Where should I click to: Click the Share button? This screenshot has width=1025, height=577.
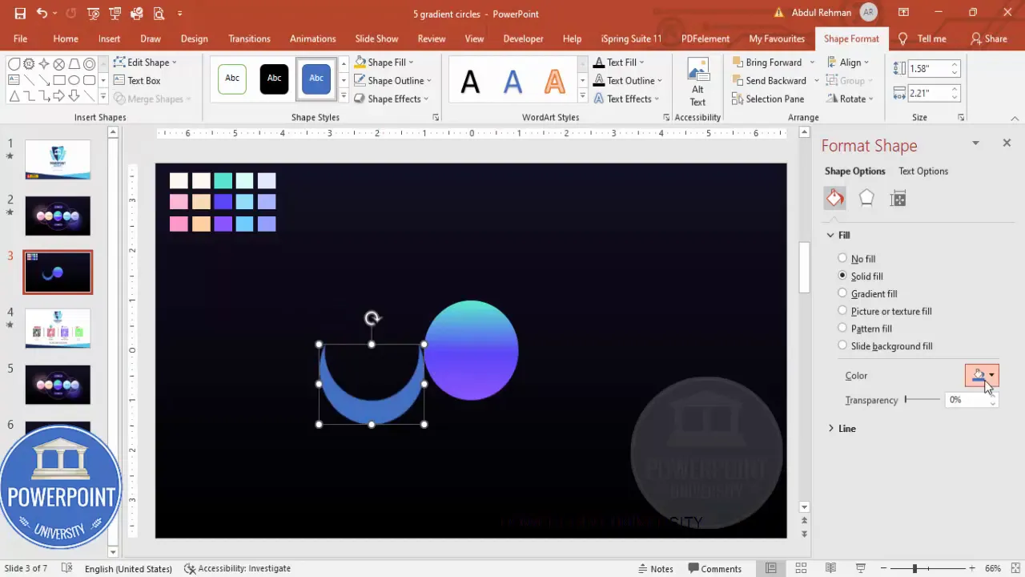pyautogui.click(x=989, y=38)
